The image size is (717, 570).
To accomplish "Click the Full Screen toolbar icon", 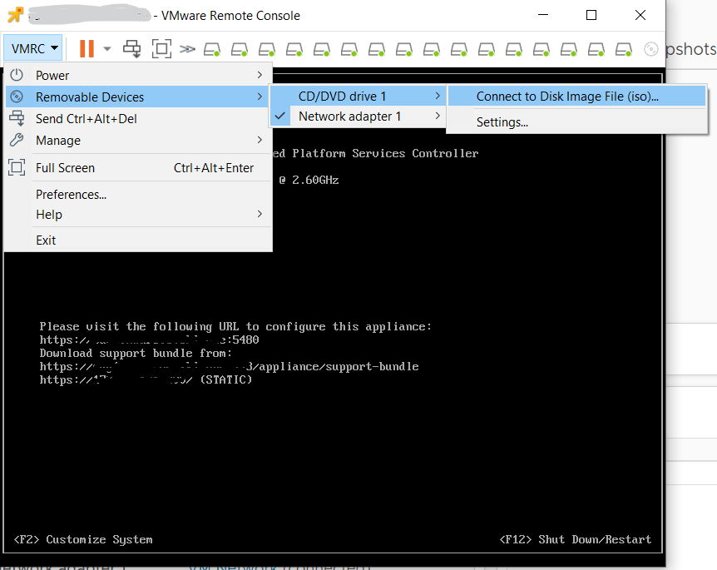I will (x=161, y=48).
